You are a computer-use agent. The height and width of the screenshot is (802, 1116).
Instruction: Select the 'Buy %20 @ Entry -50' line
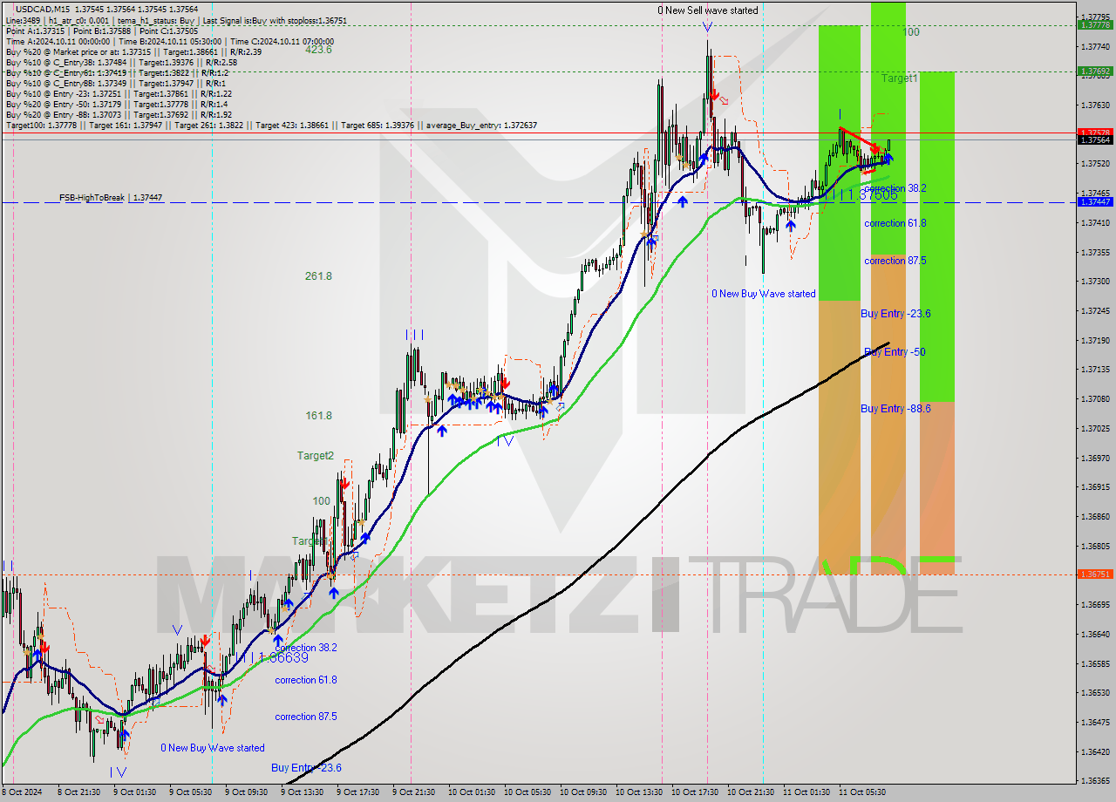coord(117,104)
